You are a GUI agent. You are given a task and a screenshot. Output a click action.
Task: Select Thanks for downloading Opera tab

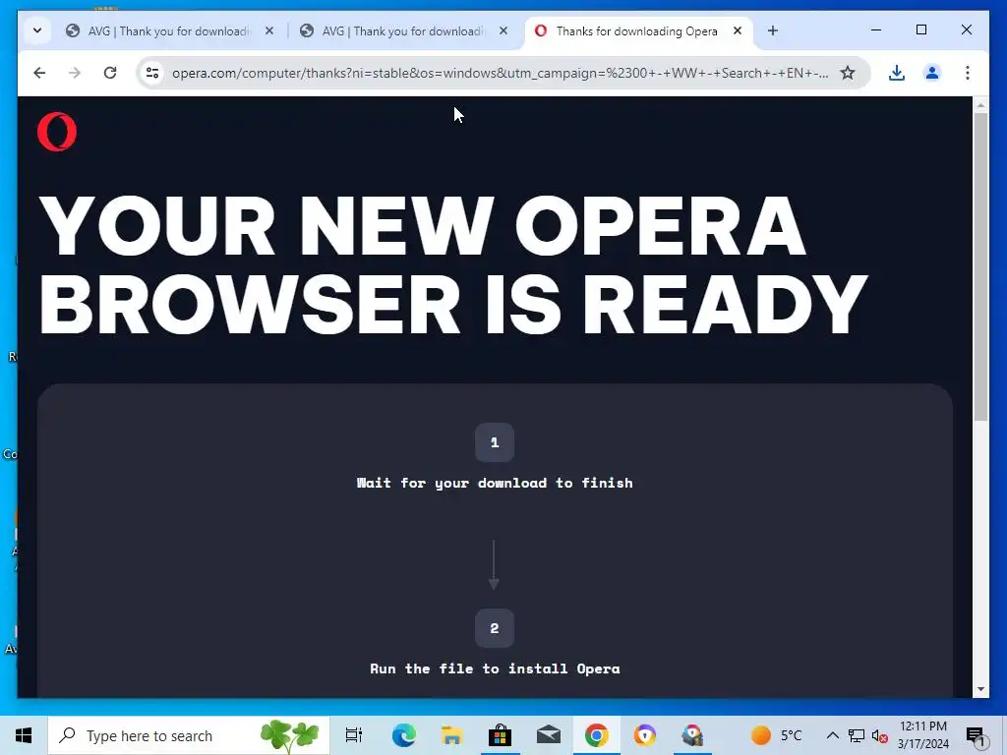point(636,30)
